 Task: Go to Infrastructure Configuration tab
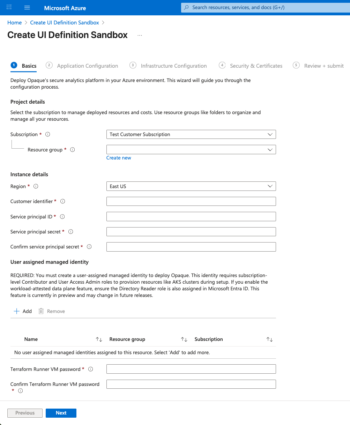(168, 66)
